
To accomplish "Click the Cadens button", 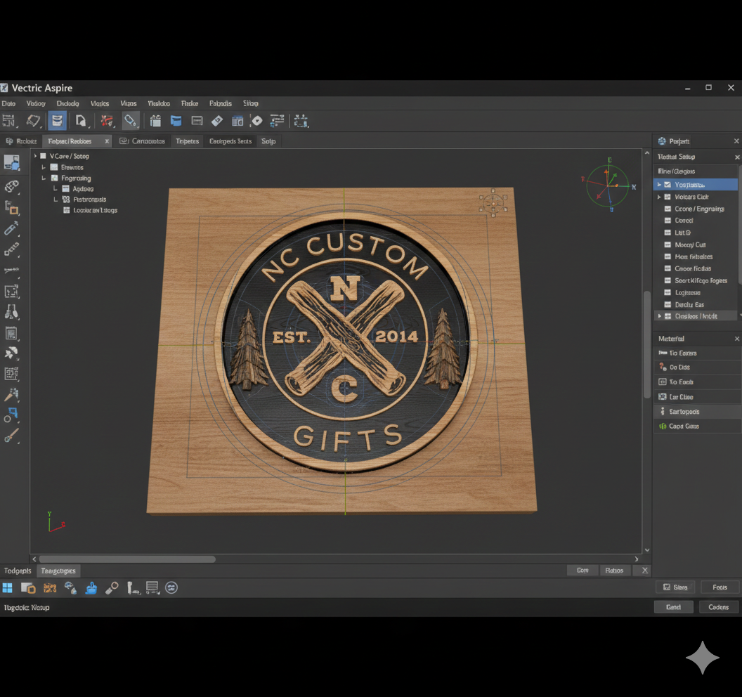I will 718,607.
